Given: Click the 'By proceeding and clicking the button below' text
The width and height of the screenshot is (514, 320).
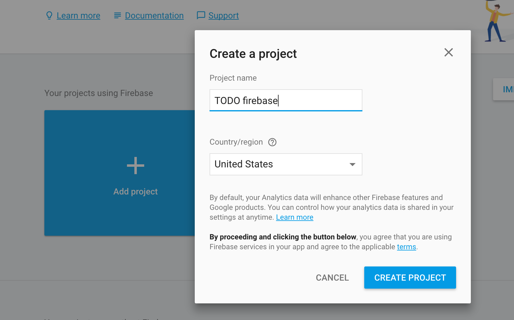Looking at the screenshot, I should (x=283, y=237).
